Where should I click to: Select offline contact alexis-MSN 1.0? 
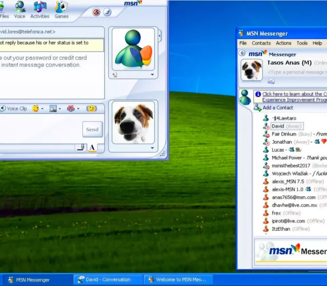[295, 189]
